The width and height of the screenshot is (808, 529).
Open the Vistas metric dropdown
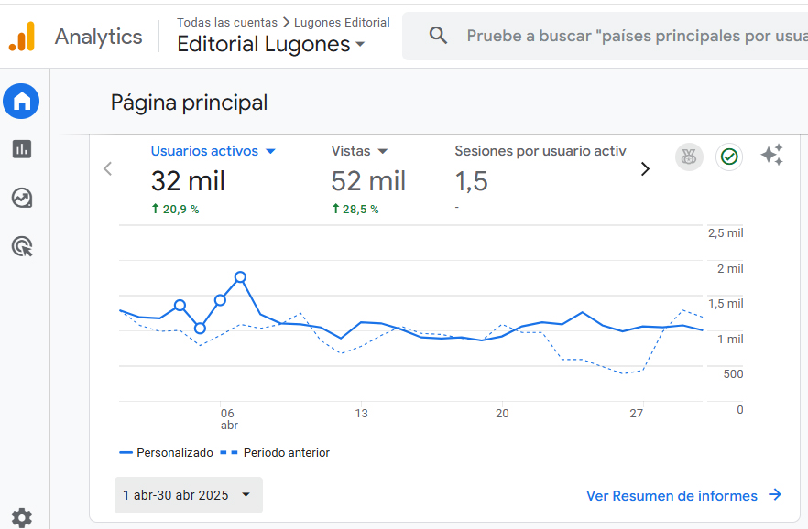[x=359, y=151]
